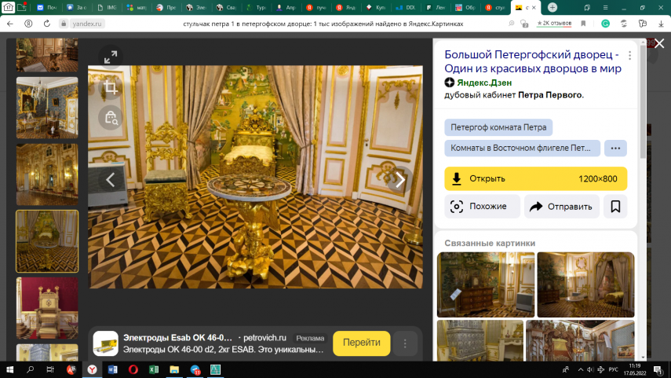Expand image to fullscreen view
The image size is (671, 378).
(x=111, y=57)
